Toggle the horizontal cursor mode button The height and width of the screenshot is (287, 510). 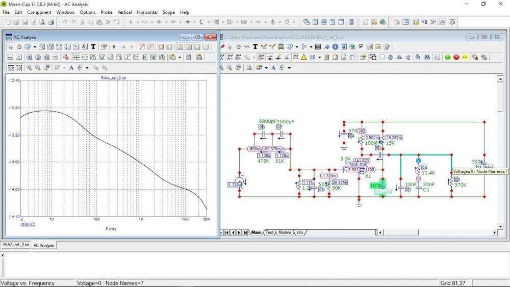pyautogui.click(x=10, y=67)
